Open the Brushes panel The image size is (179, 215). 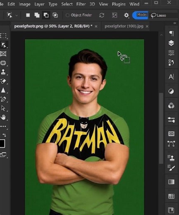pyautogui.click(x=171, y=168)
